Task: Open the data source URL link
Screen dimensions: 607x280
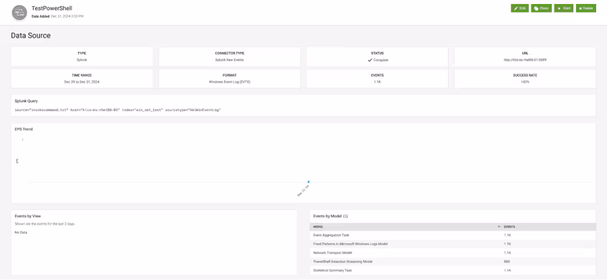Action: click(x=525, y=60)
